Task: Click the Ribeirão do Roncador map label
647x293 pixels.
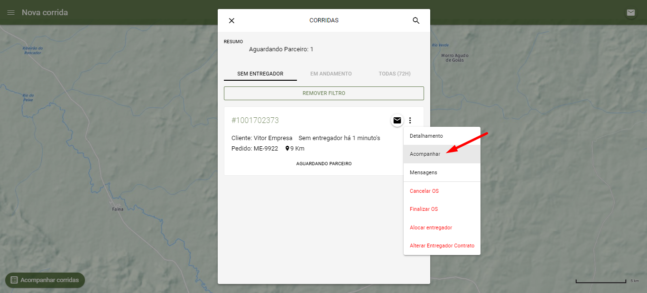Action: point(33,50)
